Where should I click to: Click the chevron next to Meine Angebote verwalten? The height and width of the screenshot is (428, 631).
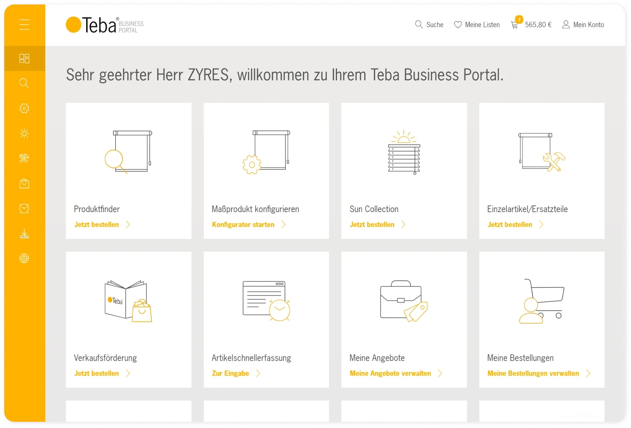440,373
